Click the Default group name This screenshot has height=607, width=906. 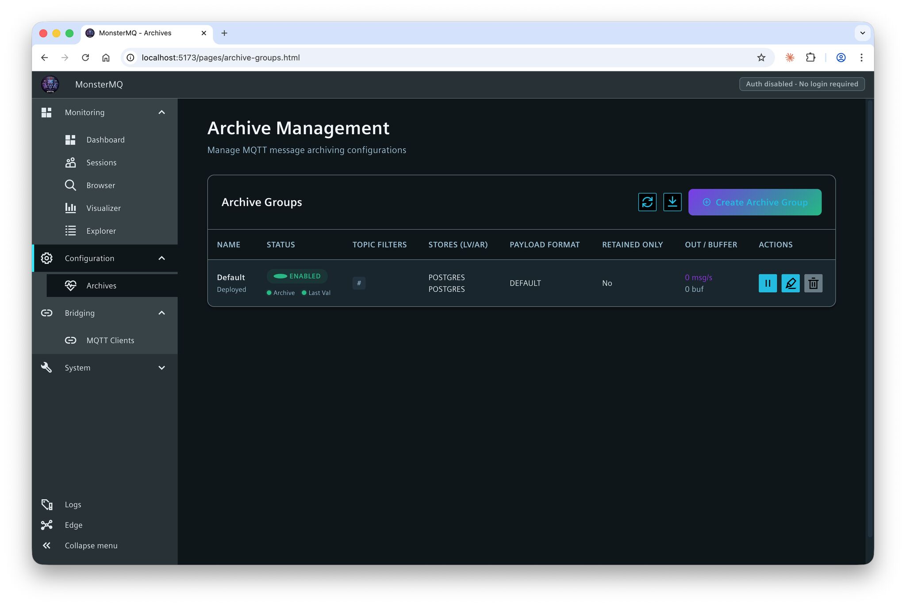click(231, 277)
